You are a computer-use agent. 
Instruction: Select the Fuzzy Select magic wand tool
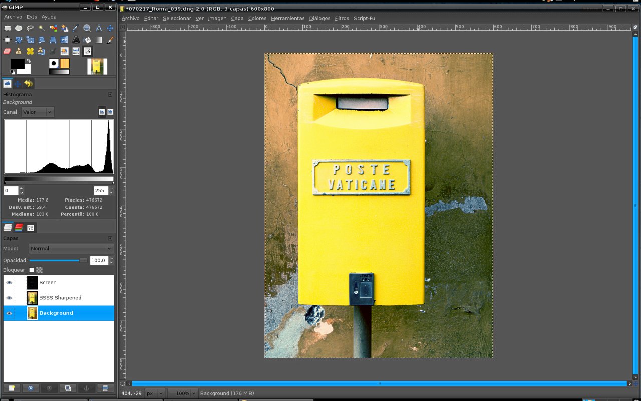42,28
